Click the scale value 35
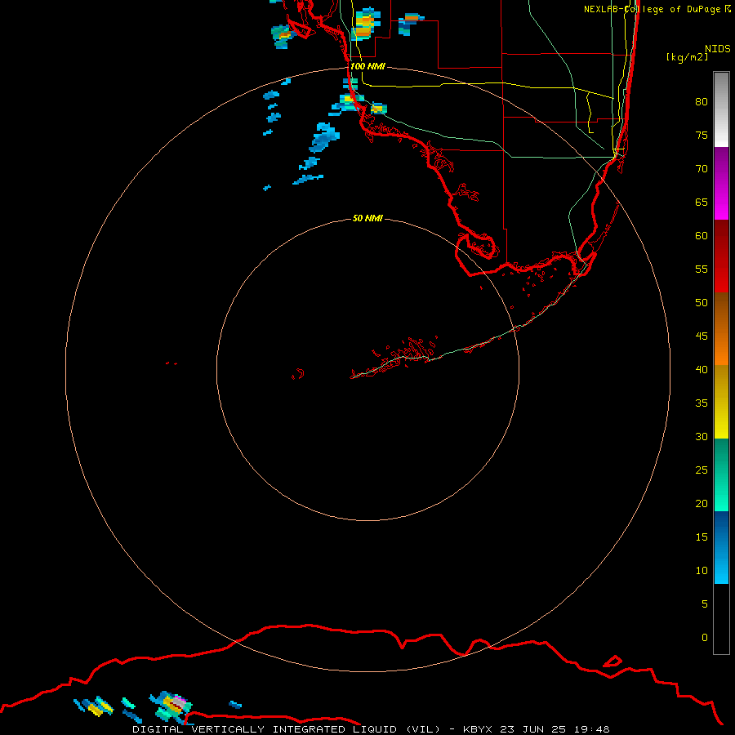 tap(702, 403)
